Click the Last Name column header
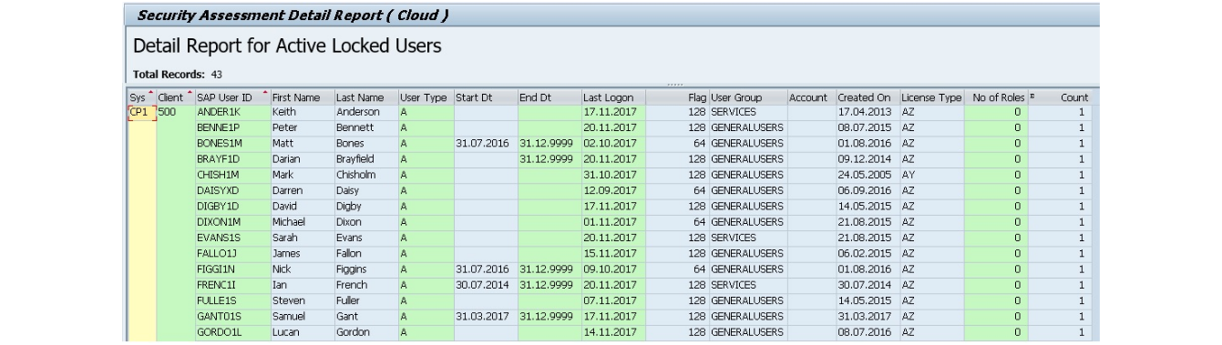Viewport: 1222px width, 345px height. [x=365, y=97]
